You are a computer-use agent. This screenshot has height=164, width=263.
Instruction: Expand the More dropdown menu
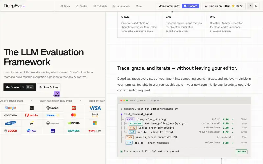coord(140,6)
